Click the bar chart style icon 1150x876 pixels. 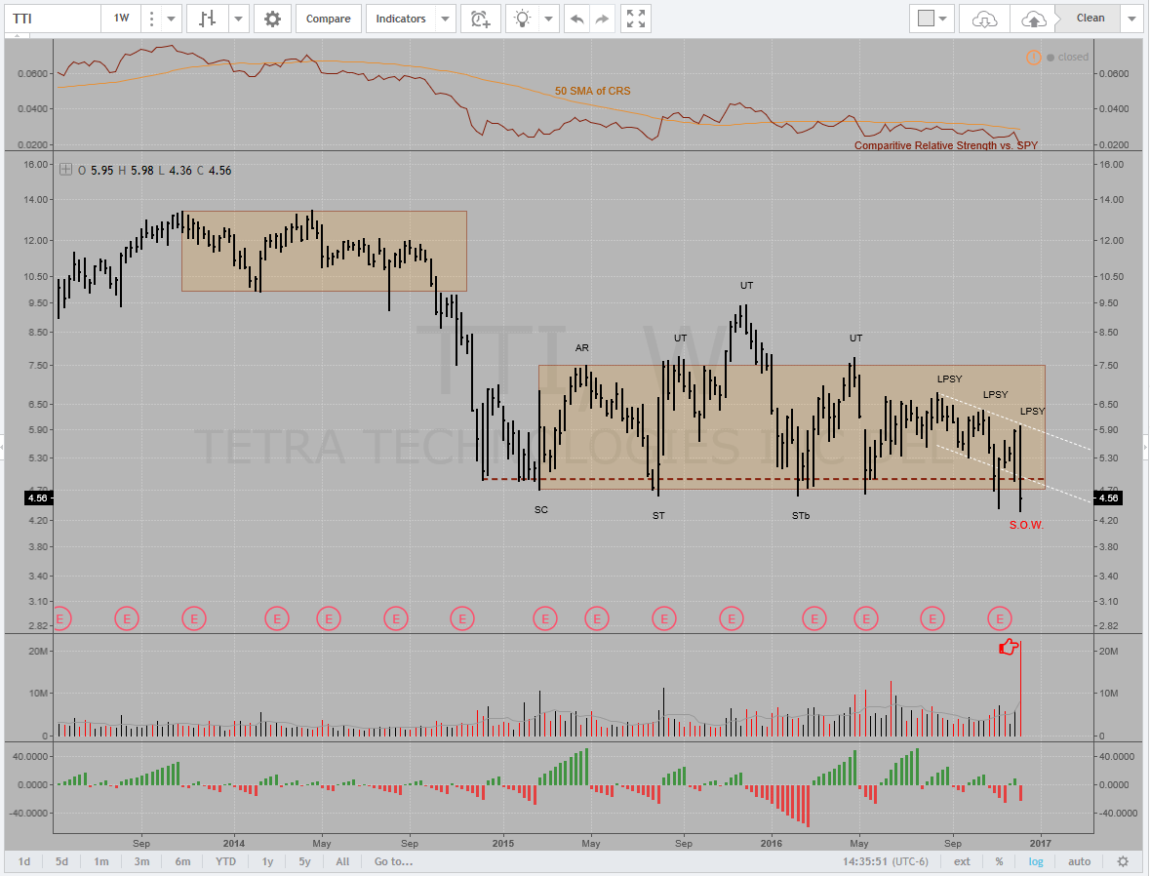pyautogui.click(x=206, y=19)
